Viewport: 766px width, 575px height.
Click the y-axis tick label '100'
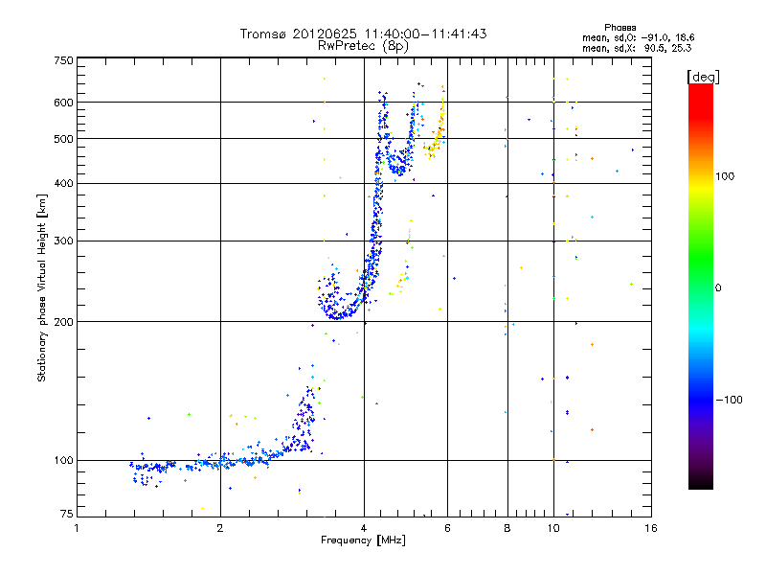coord(63,461)
